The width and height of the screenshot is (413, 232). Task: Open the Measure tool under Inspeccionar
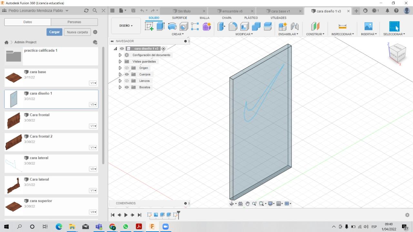tap(342, 26)
